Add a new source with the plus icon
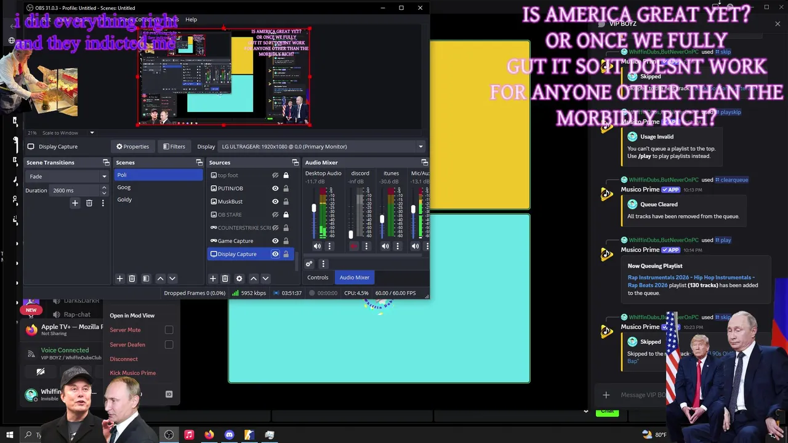Screen dimensions: 788x443 (x=213, y=279)
